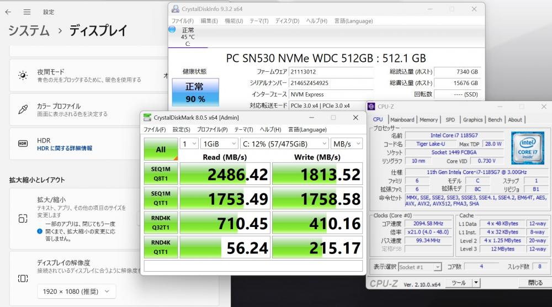552x307 pixels.
Task: Click the 正常 90 % health status button
Action: [x=195, y=92]
